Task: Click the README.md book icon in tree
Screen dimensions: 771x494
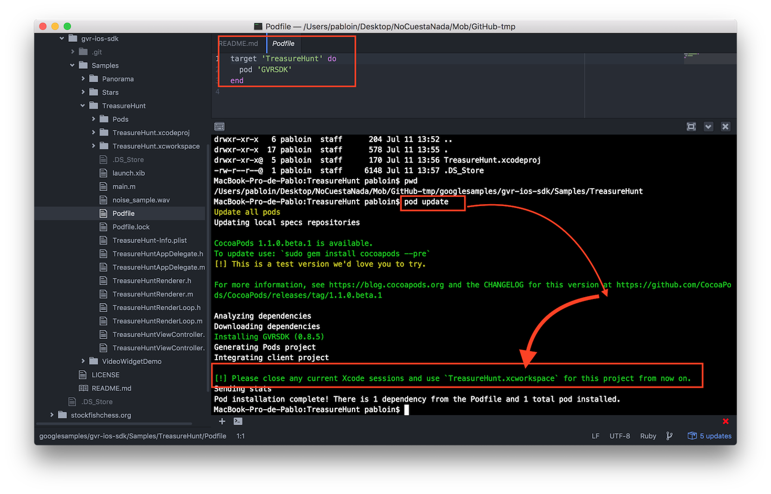Action: (83, 388)
